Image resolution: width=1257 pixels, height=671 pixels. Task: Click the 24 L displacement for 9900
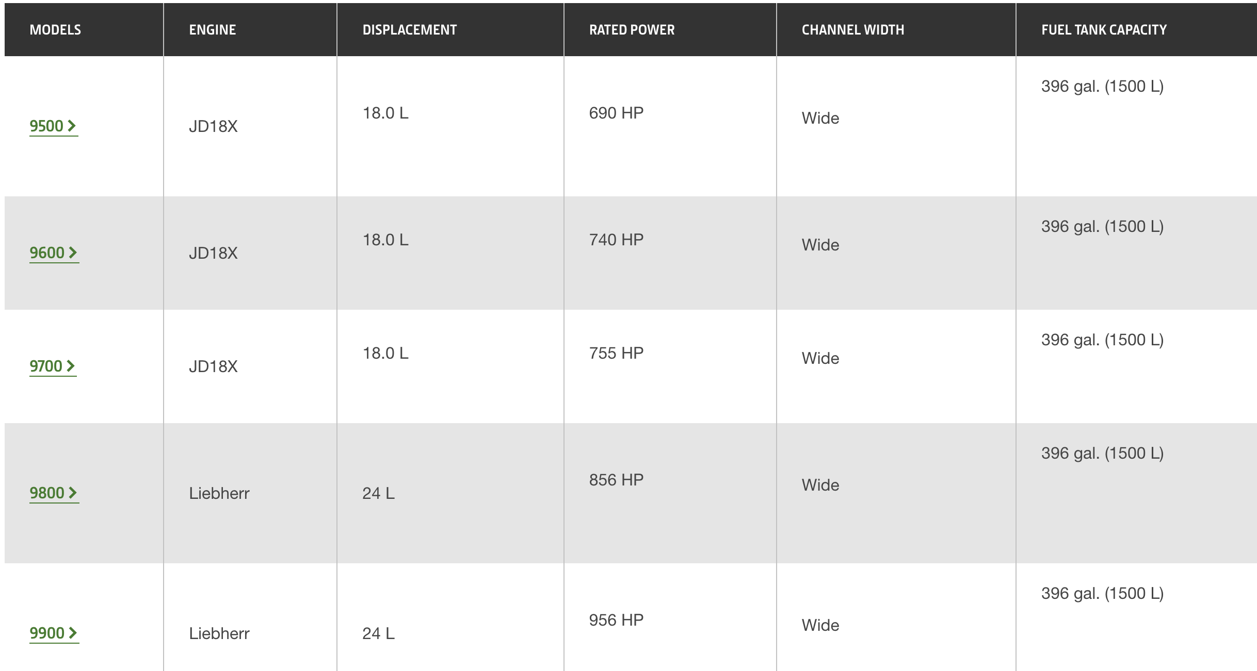378,633
